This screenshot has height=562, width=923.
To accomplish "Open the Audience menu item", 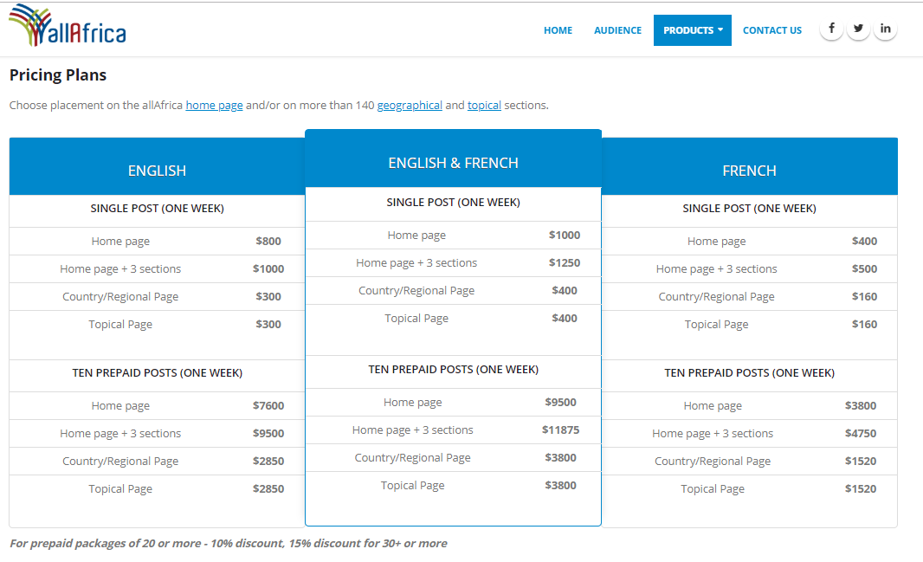I will click(617, 30).
